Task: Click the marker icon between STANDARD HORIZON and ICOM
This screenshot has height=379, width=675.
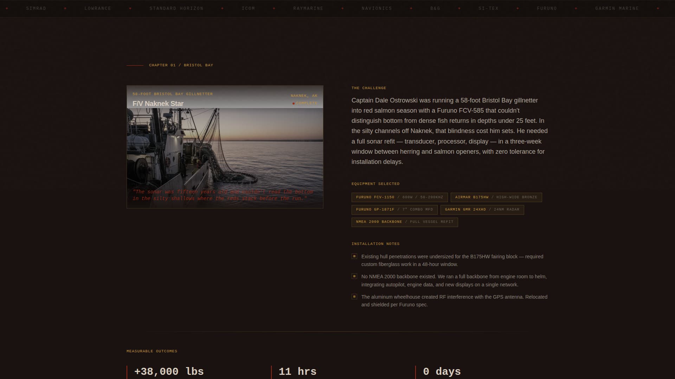Action: pyautogui.click(x=221, y=8)
